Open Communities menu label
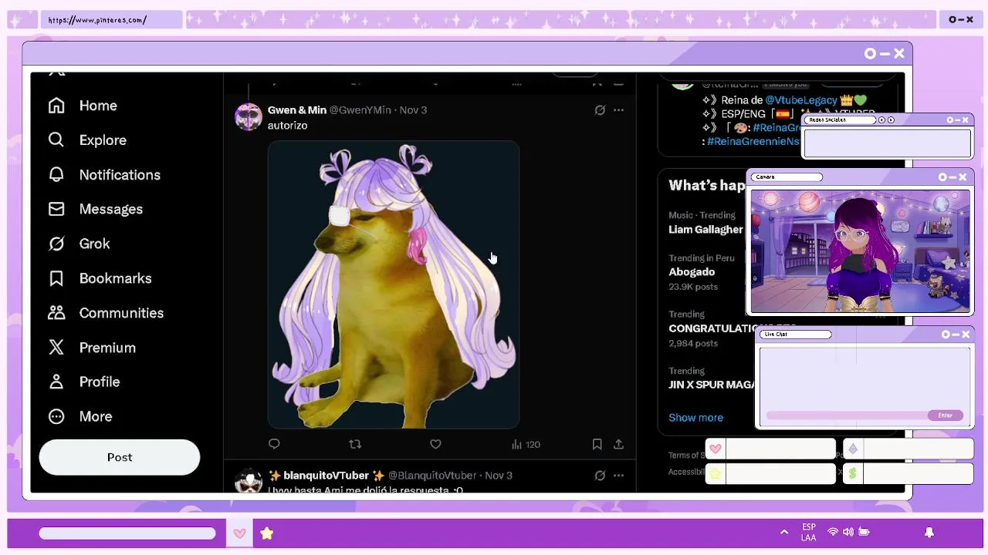988x555 pixels. click(x=121, y=313)
